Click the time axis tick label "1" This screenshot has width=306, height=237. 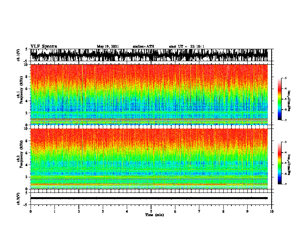(54, 211)
